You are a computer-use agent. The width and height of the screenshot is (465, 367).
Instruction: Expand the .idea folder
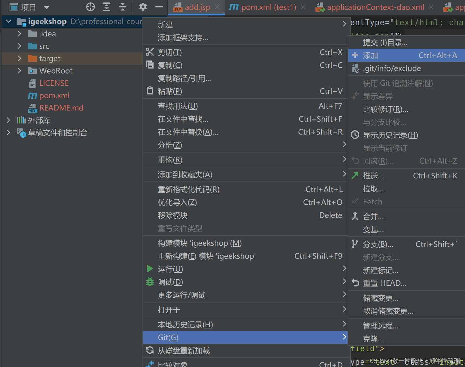coord(19,34)
